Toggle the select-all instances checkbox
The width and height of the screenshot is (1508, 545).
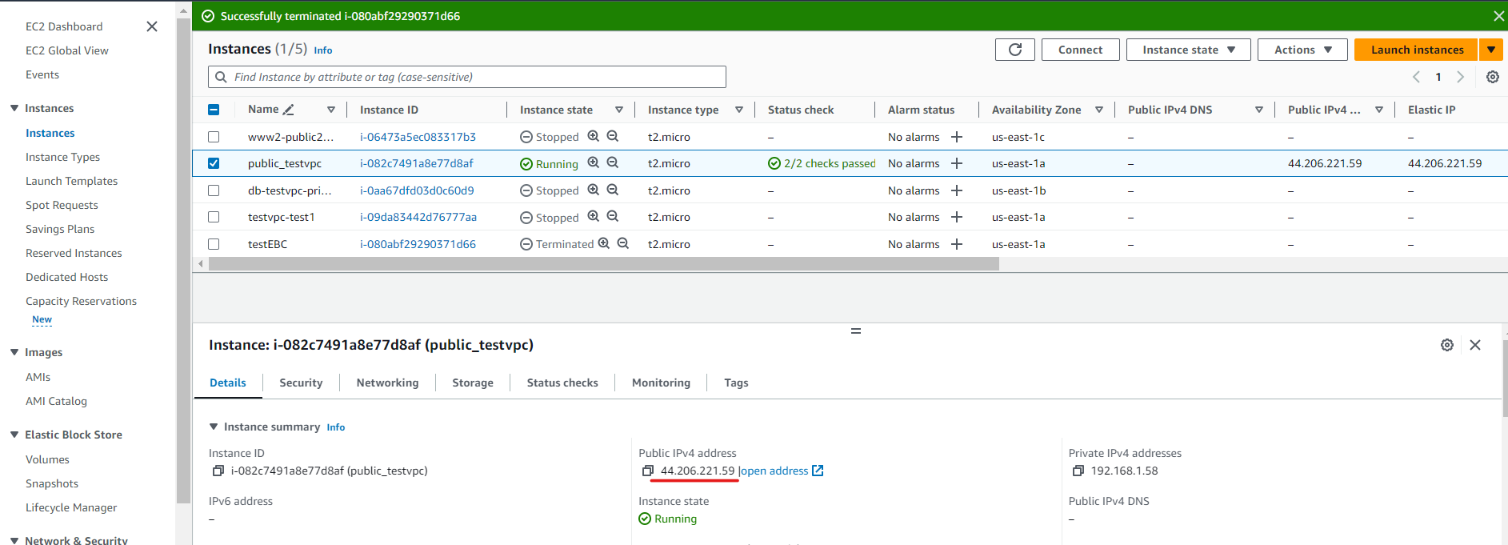point(214,110)
